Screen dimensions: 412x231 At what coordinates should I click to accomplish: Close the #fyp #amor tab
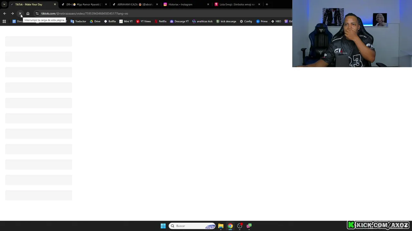tap(106, 4)
